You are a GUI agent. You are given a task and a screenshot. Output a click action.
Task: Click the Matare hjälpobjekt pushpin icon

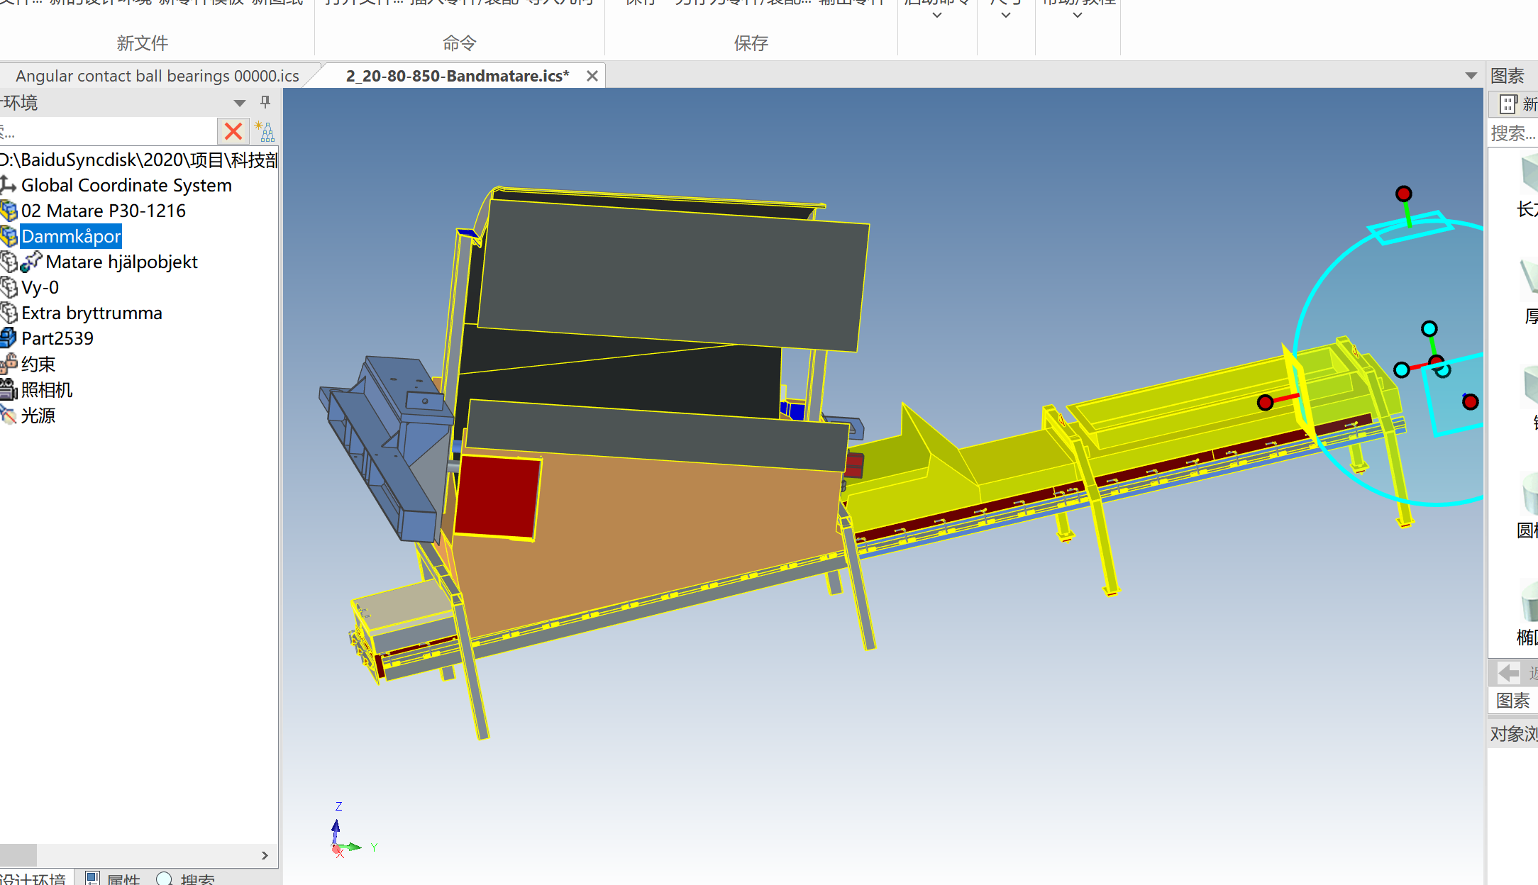click(x=32, y=262)
